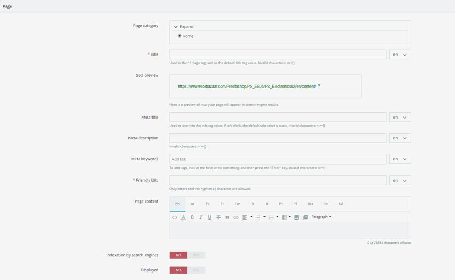Switch to the Pt content tab
455x280 pixels.
(x=281, y=204)
